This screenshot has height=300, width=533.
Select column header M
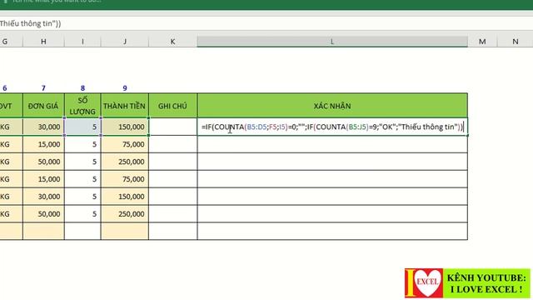click(482, 42)
